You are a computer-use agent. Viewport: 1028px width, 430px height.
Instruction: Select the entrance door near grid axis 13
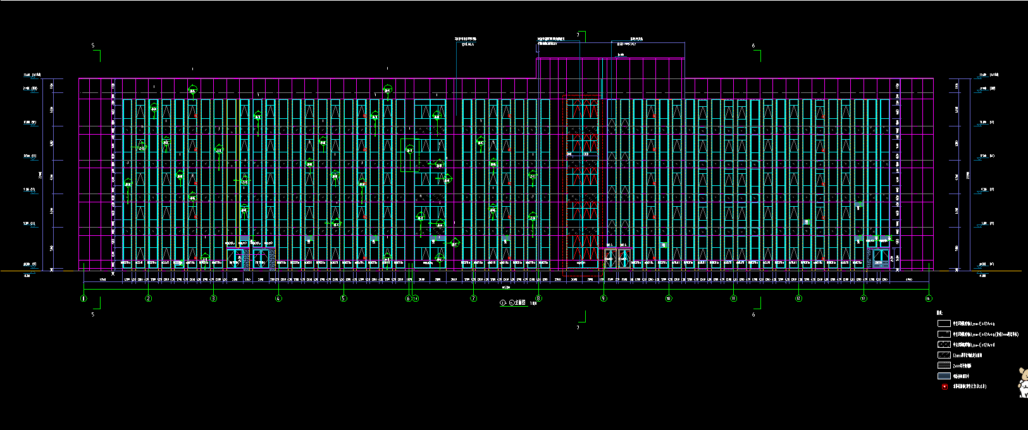pyautogui.click(x=881, y=258)
